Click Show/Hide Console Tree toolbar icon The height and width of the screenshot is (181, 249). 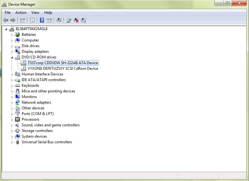tap(23, 20)
